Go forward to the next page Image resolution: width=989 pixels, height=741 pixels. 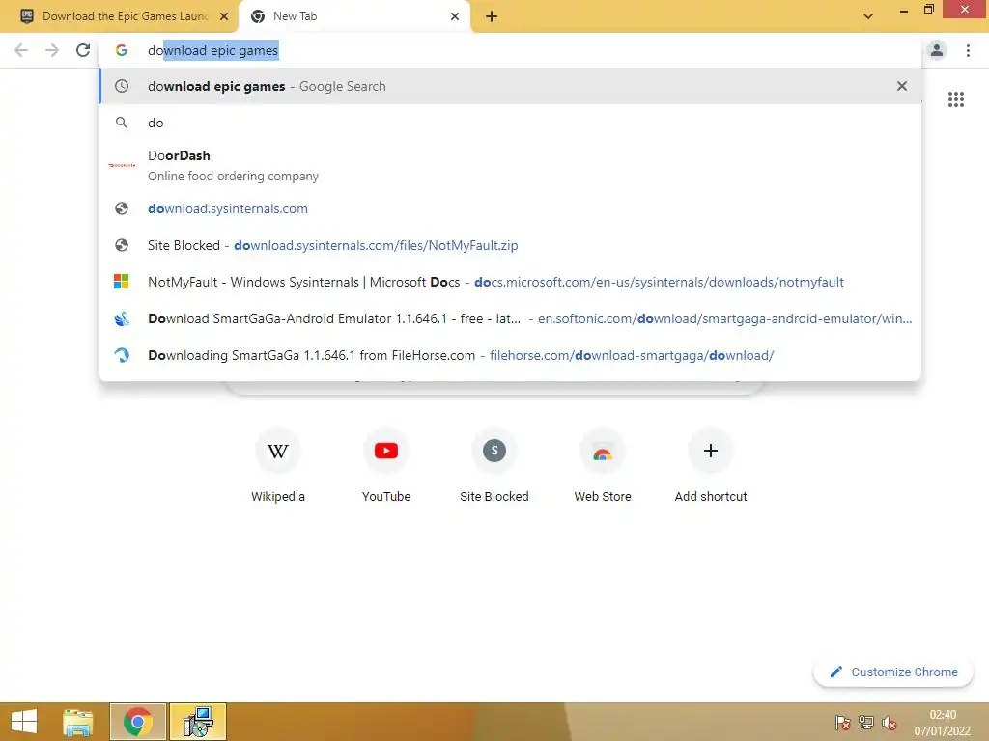click(x=52, y=50)
